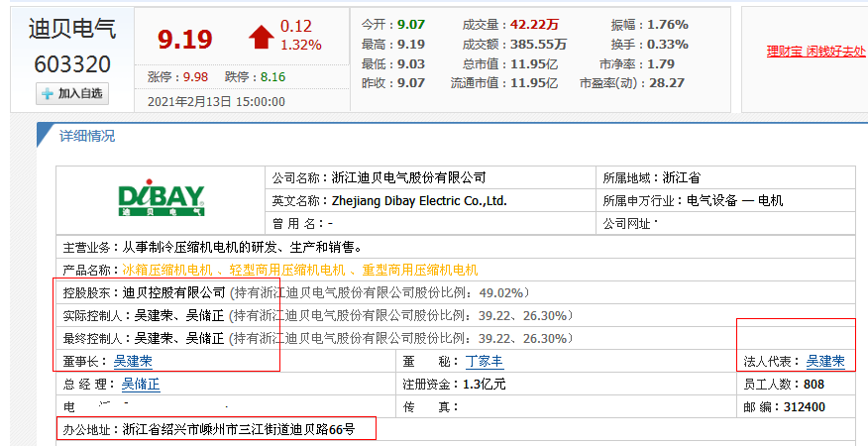Click the 最低 value 9.03
868x446 pixels.
point(411,64)
